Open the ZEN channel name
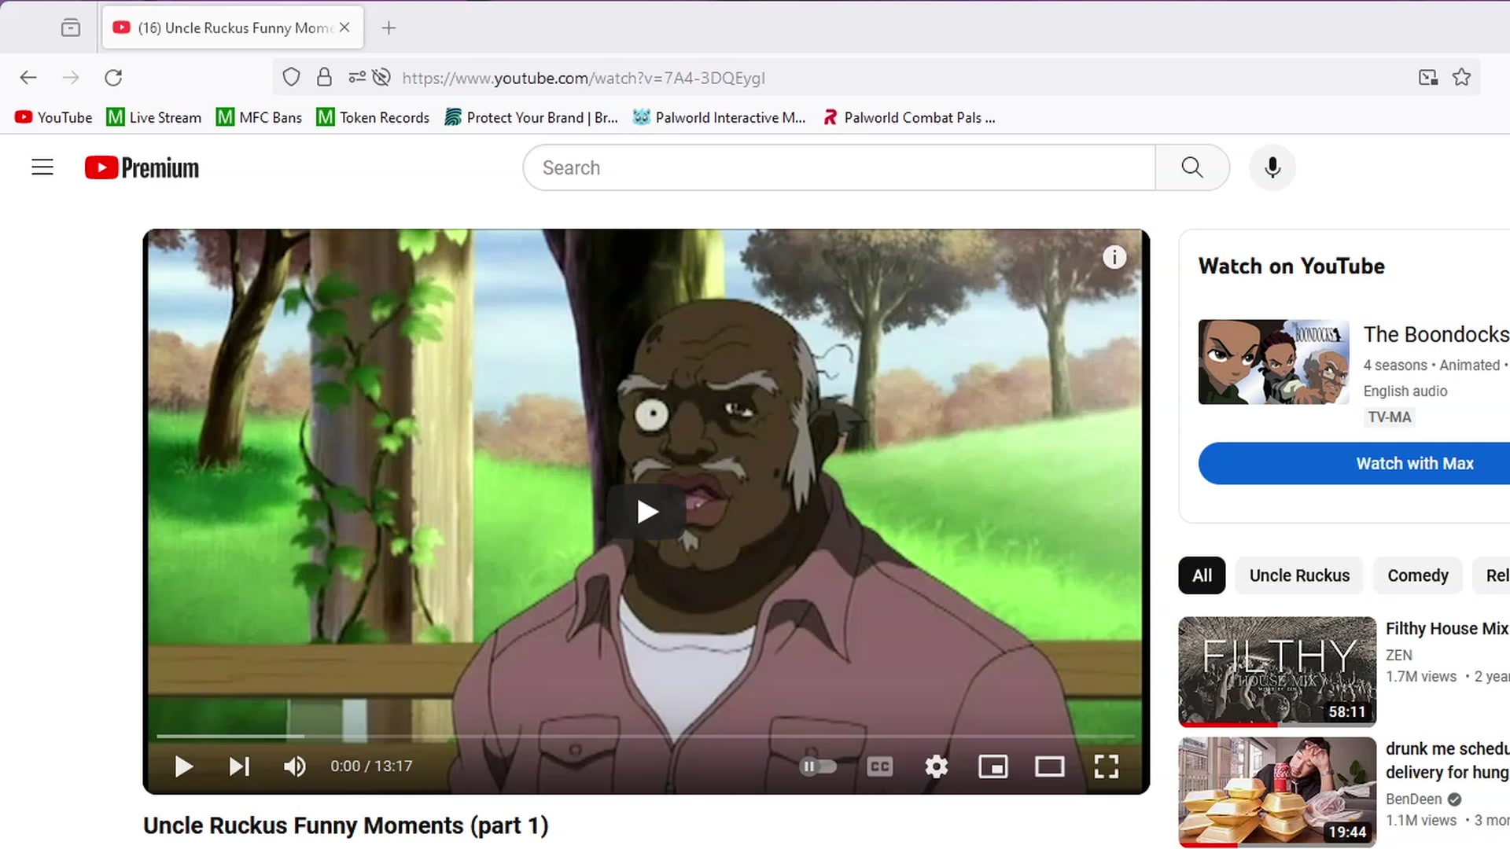The height and width of the screenshot is (849, 1510). 1399,655
